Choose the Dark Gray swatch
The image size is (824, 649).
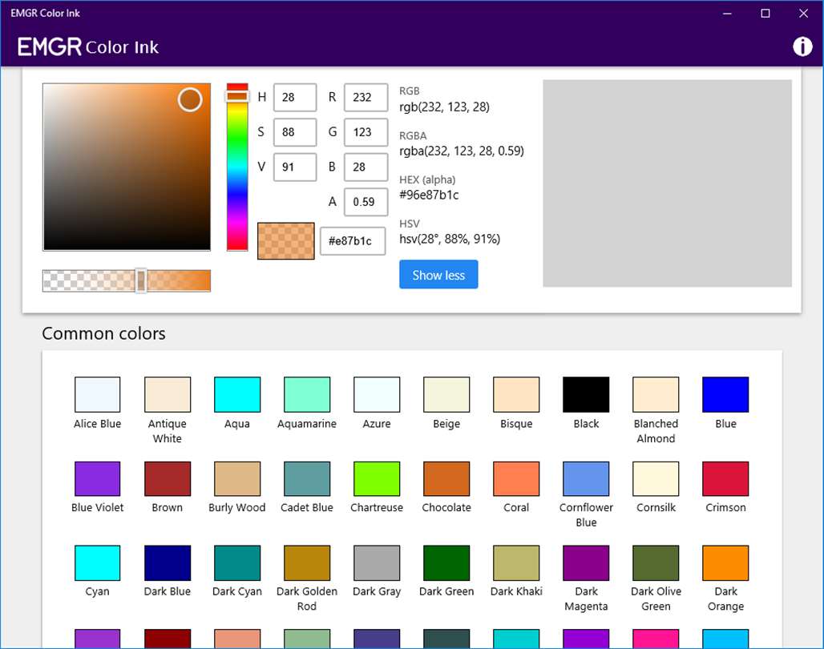[377, 562]
